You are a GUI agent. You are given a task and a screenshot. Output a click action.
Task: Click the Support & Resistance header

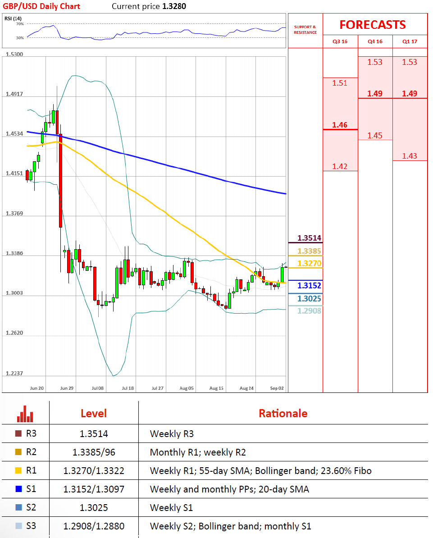(x=305, y=29)
